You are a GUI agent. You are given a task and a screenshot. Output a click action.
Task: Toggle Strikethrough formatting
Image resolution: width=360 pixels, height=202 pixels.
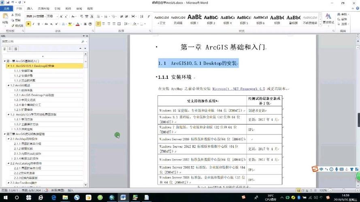[47, 24]
